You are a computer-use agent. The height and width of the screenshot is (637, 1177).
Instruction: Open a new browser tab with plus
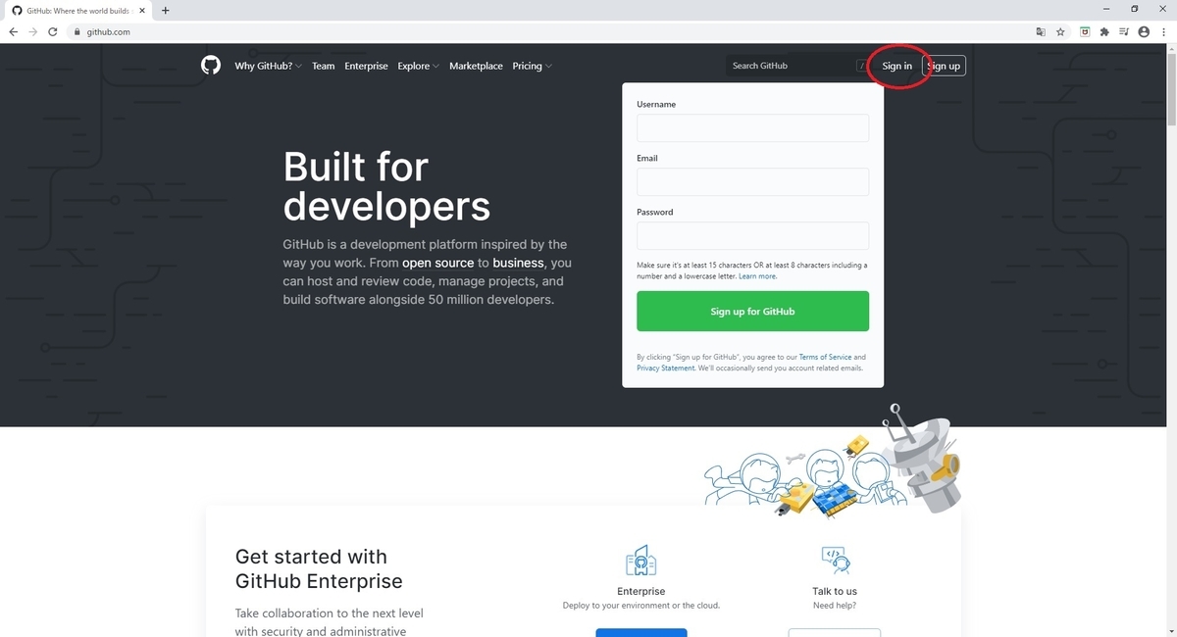pos(165,10)
